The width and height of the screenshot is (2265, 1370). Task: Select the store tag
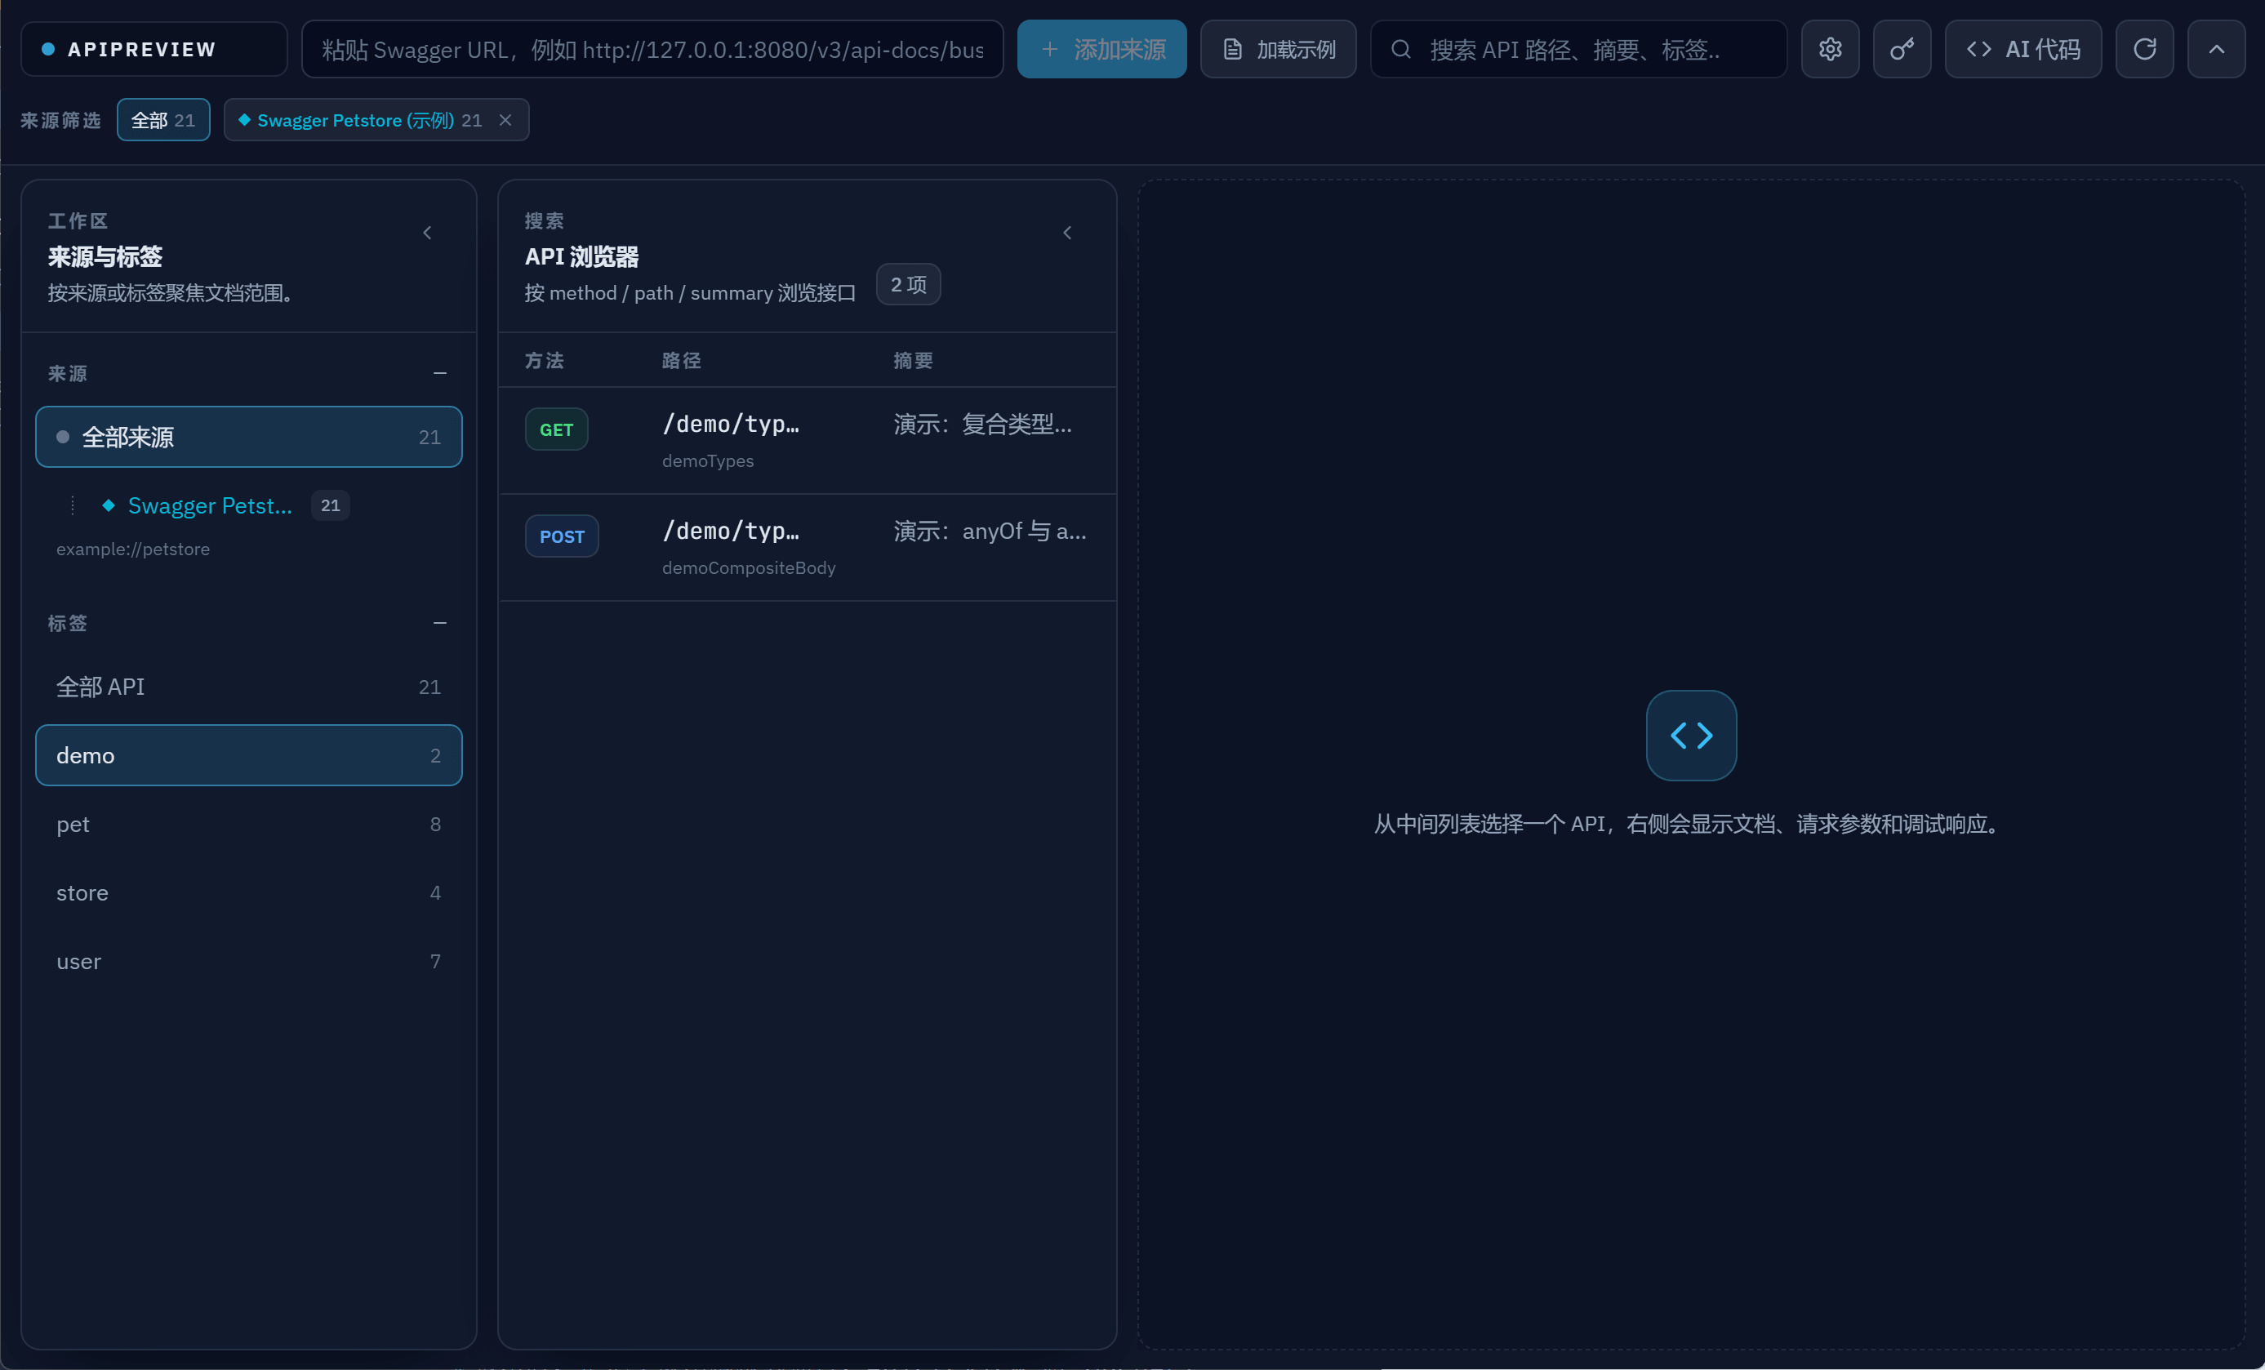click(x=248, y=893)
